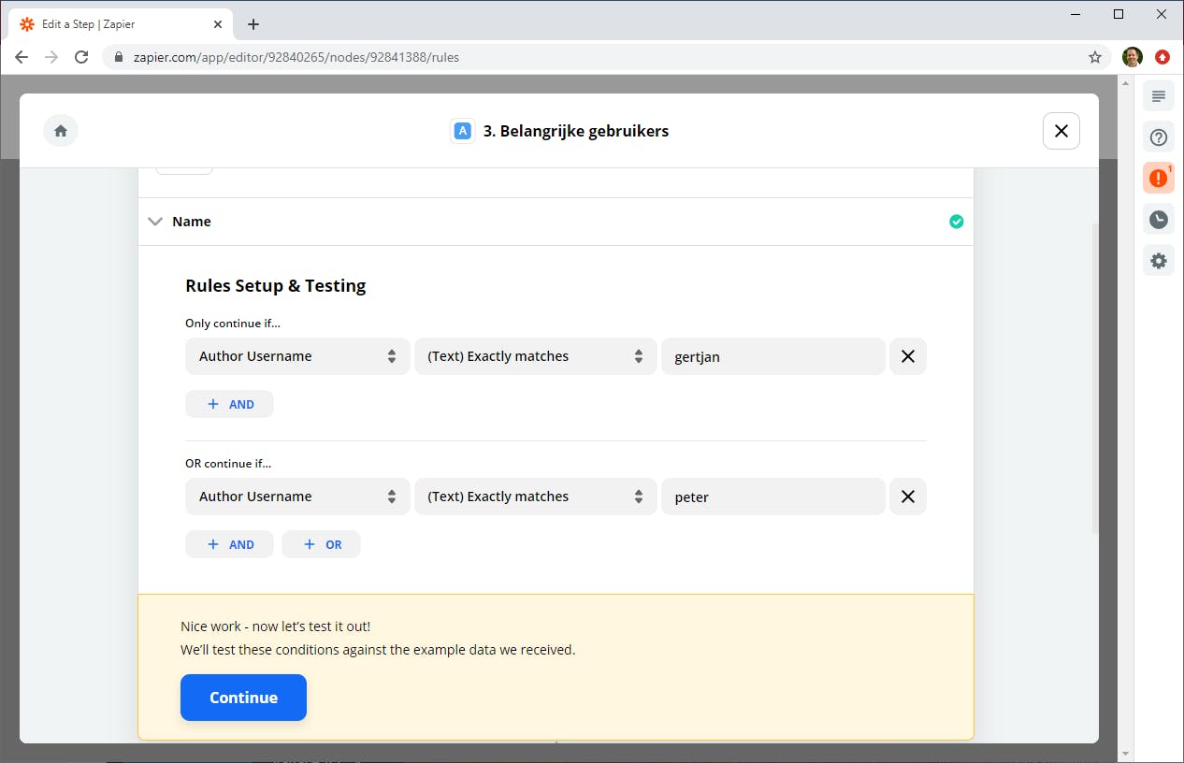Close the step editor with the X button
The height and width of the screenshot is (763, 1184).
click(x=1061, y=131)
